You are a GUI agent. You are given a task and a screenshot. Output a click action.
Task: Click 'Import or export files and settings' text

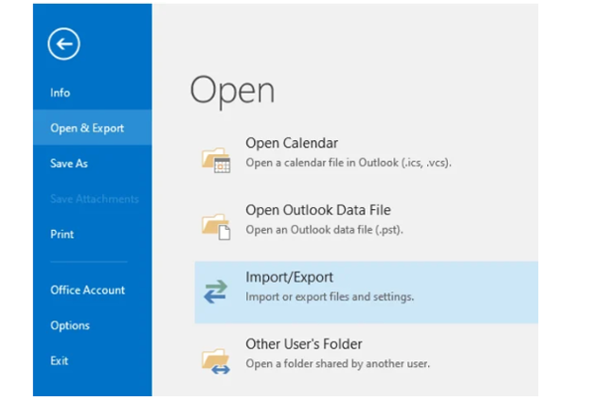pyautogui.click(x=330, y=297)
